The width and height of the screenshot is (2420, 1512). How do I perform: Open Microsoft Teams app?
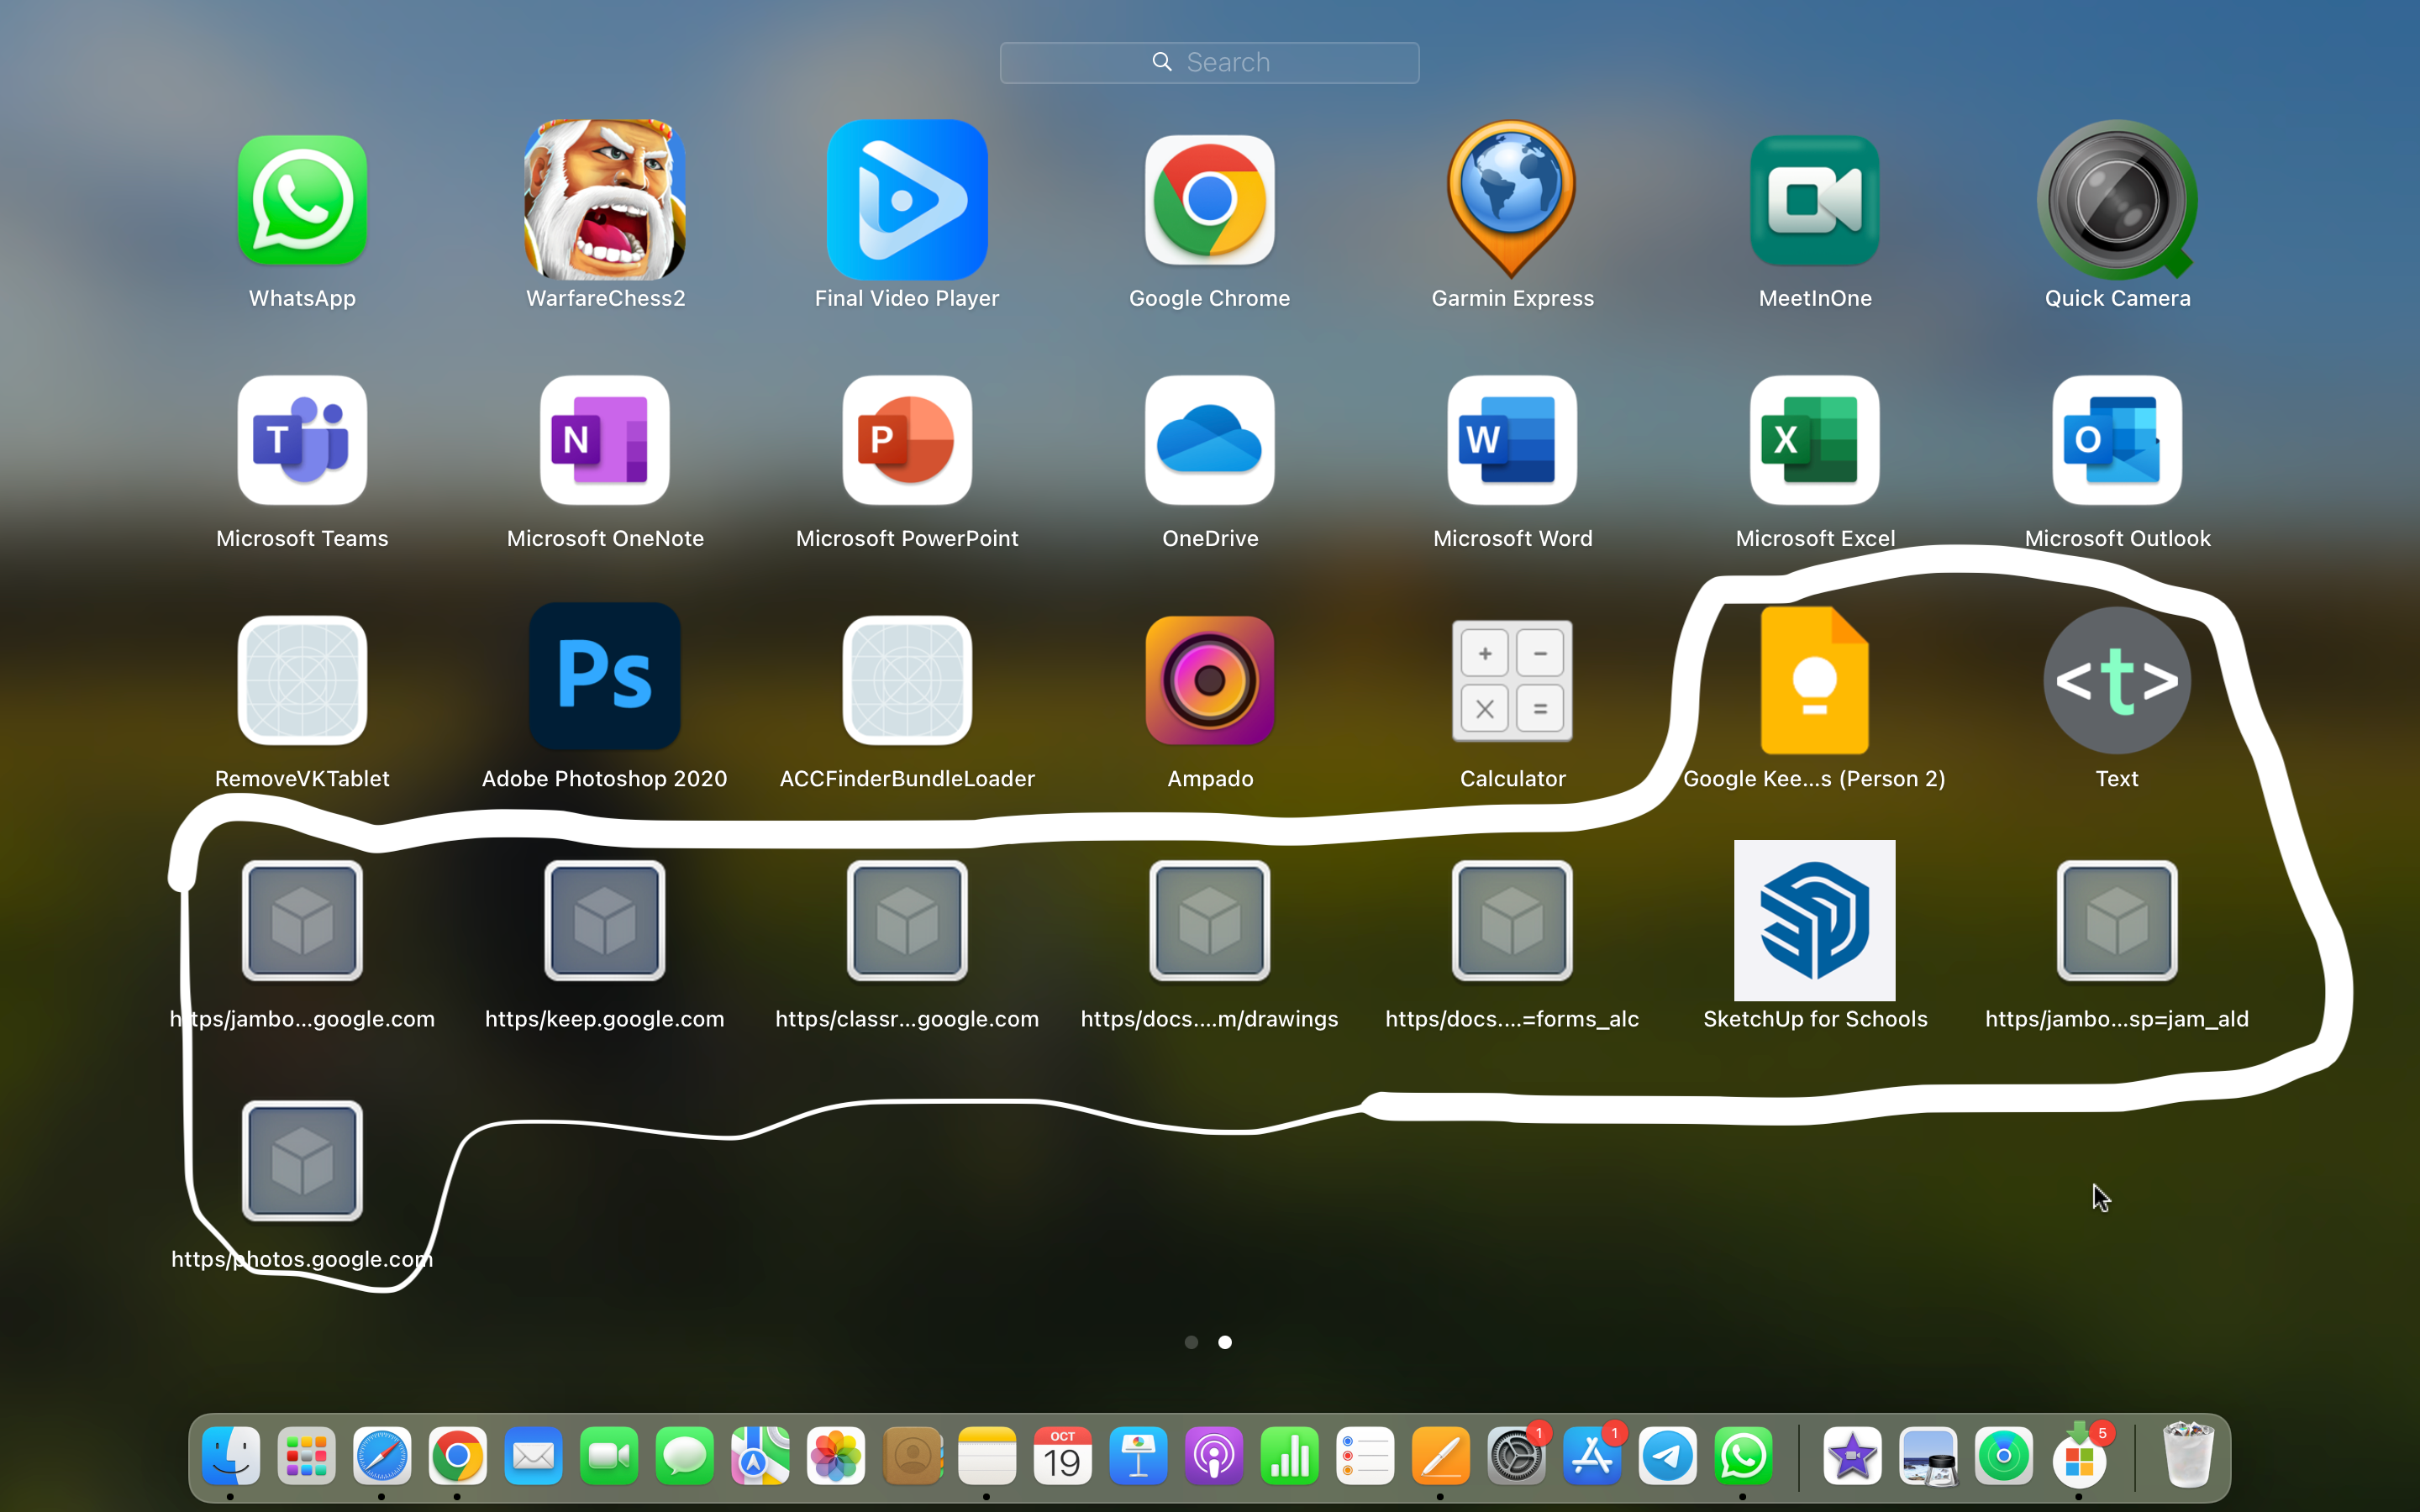[302, 440]
